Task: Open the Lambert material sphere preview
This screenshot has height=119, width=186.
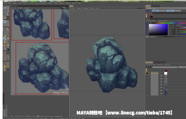Action: coord(147,73)
